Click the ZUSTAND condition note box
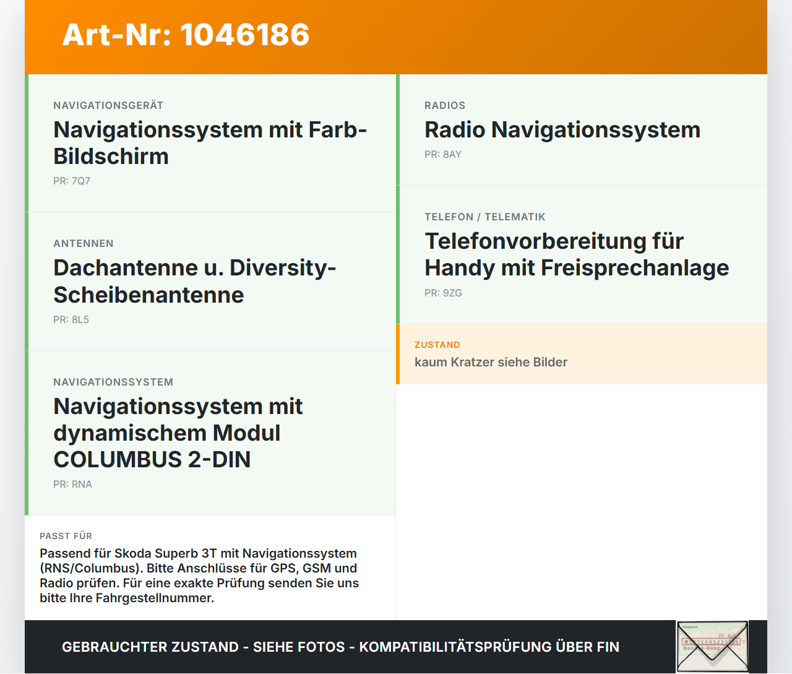 tap(582, 354)
